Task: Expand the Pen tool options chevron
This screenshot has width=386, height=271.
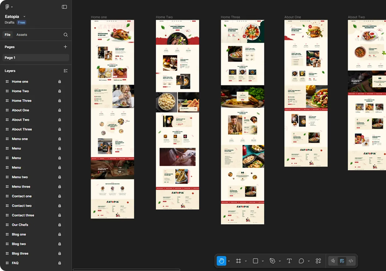Action: [279, 261]
